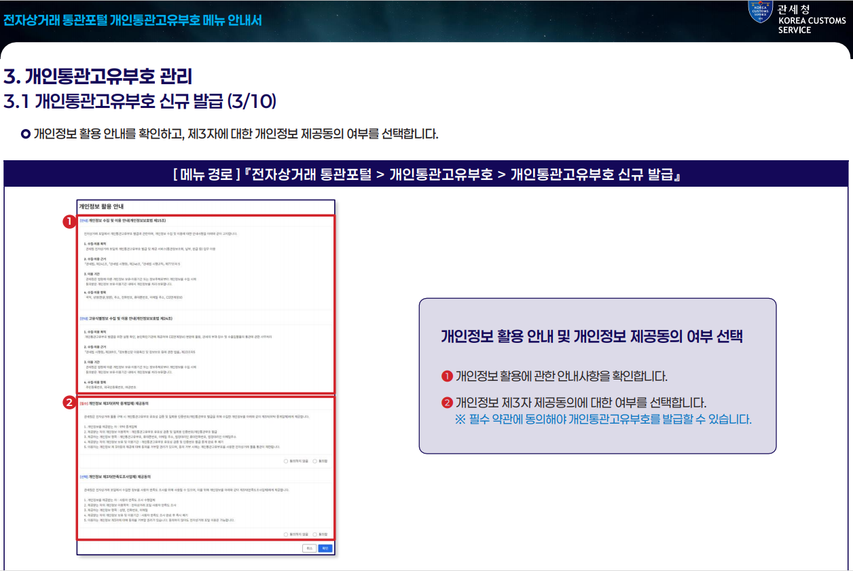Click the 메뉴 안내서 header title
853x571 pixels.
coord(132,19)
